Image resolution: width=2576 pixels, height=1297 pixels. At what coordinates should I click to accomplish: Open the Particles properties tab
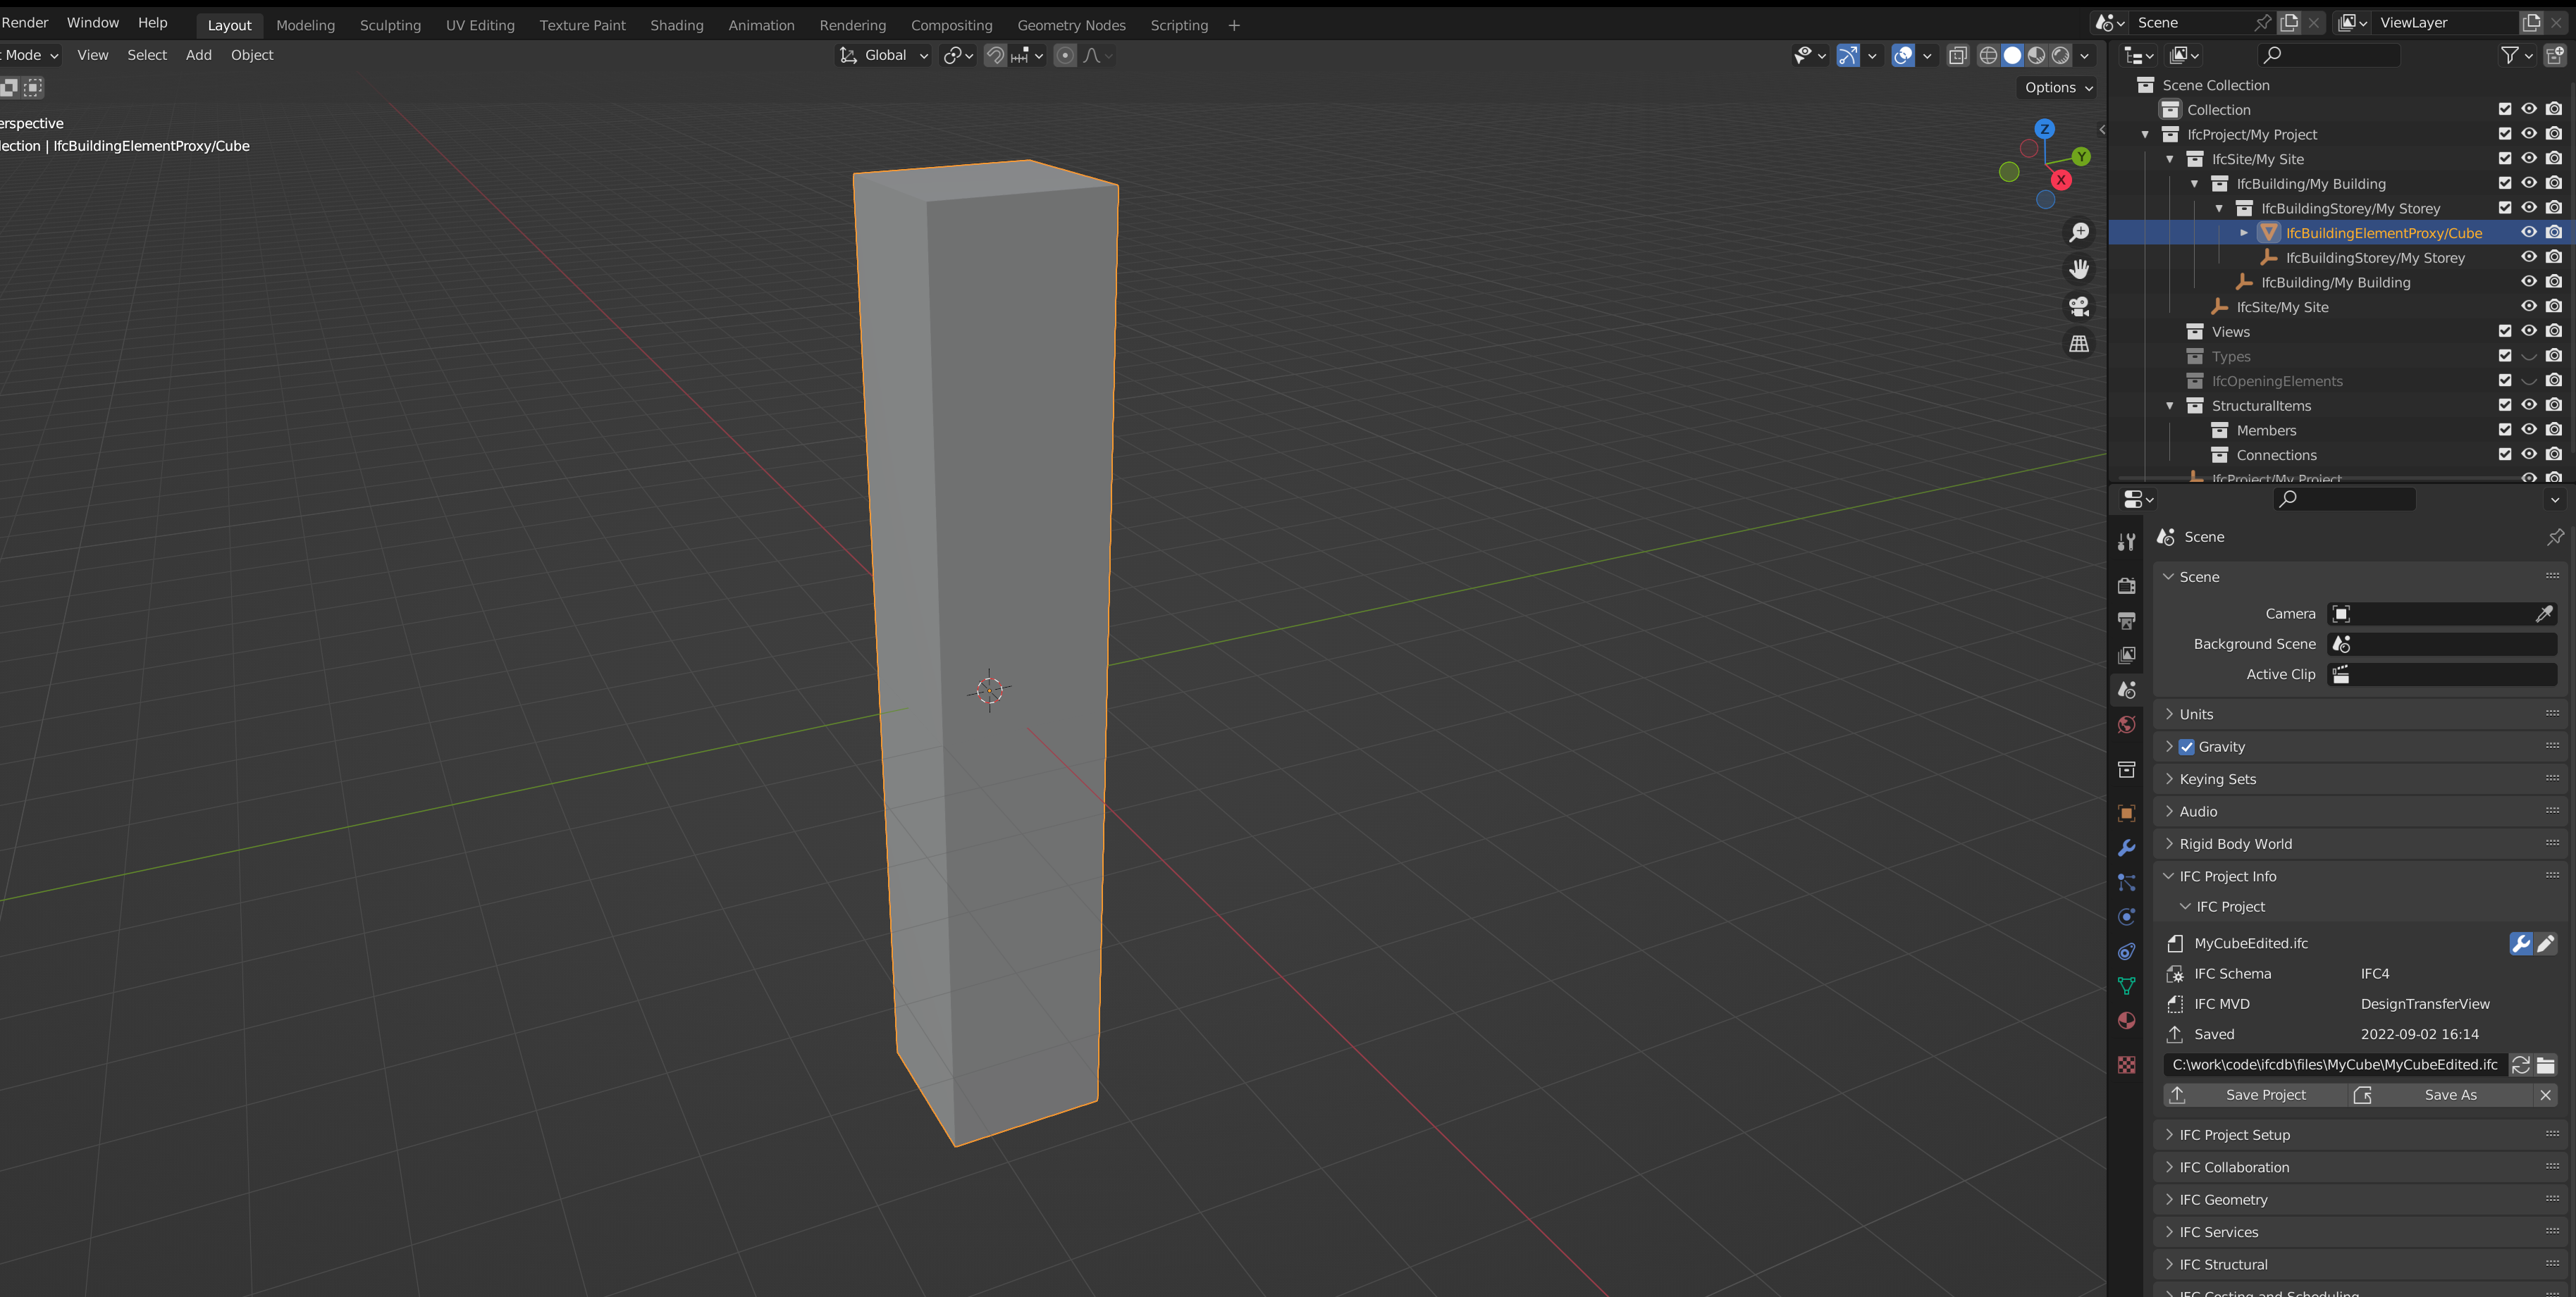[2126, 882]
